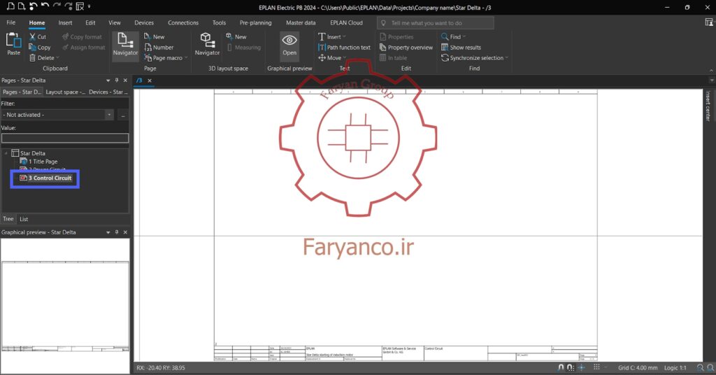Close the Pages - Star Delta panel
Viewport: 716px width, 375px height.
[x=126, y=80]
